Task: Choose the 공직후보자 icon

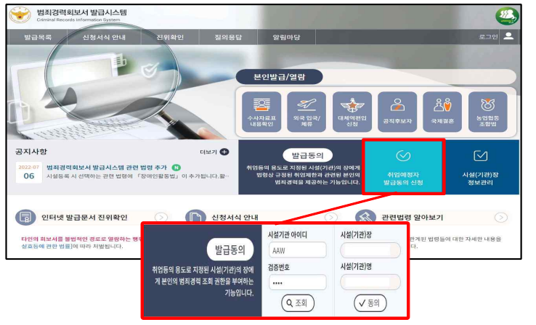Action: [397, 112]
